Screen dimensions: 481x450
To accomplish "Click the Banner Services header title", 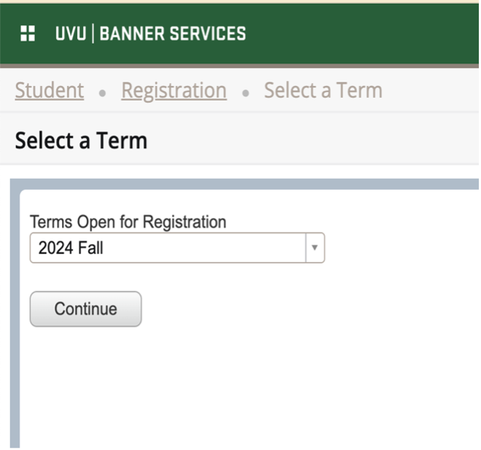I will (173, 33).
